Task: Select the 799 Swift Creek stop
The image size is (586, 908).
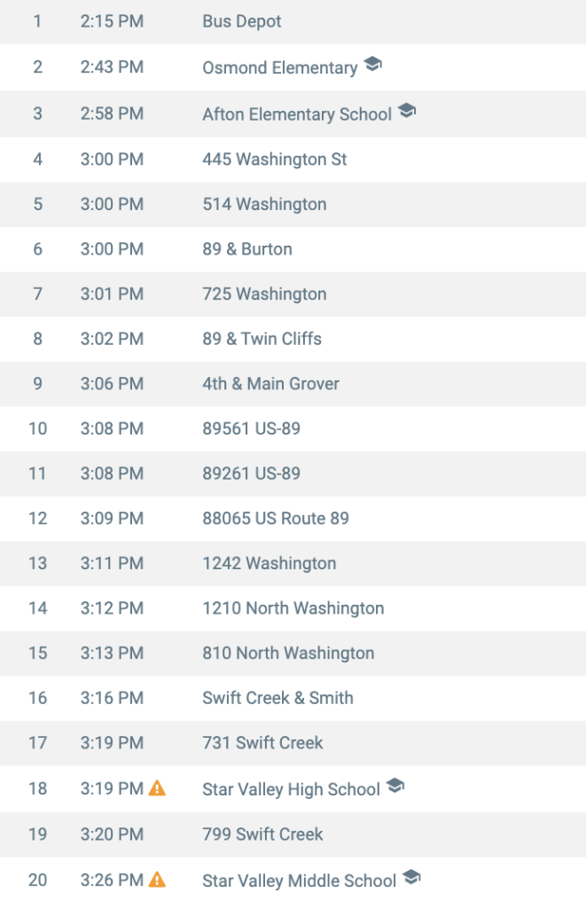Action: pyautogui.click(x=262, y=834)
